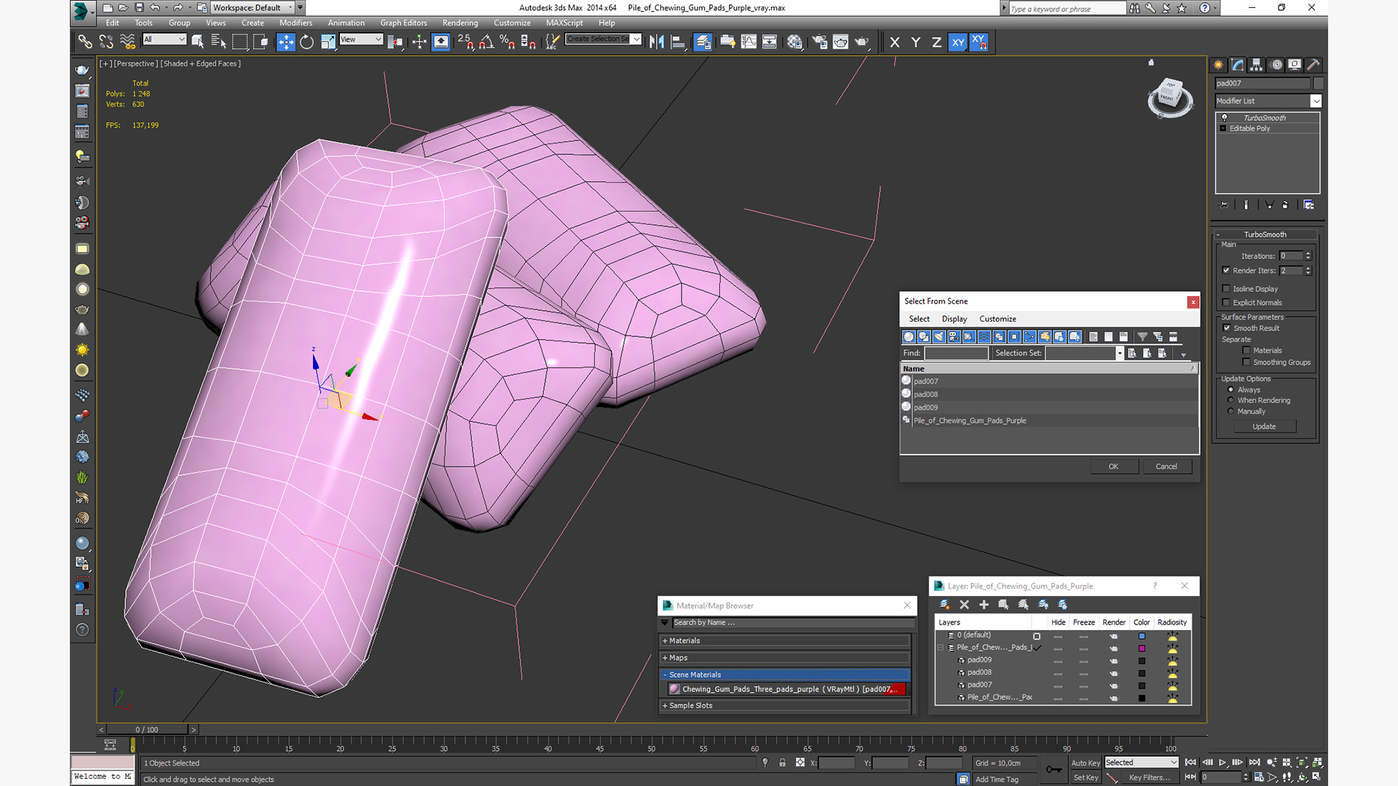Viewport: 1398px width, 786px height.
Task: Open the MAXScript menu
Action: [564, 23]
